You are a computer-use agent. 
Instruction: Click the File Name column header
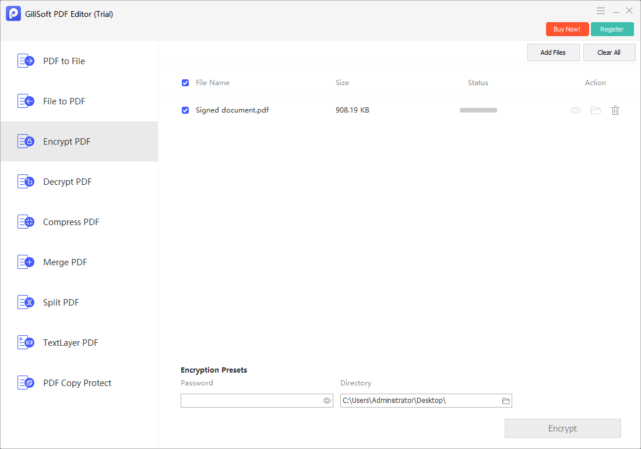tap(213, 83)
